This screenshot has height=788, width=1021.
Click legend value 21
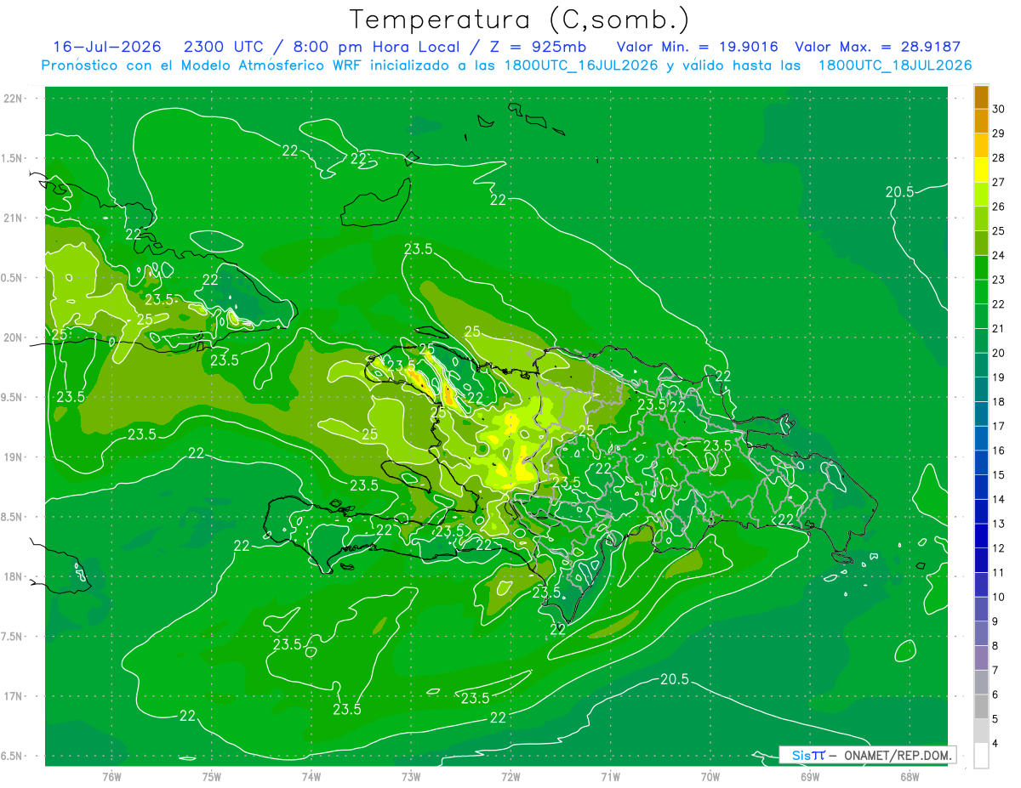(x=998, y=328)
